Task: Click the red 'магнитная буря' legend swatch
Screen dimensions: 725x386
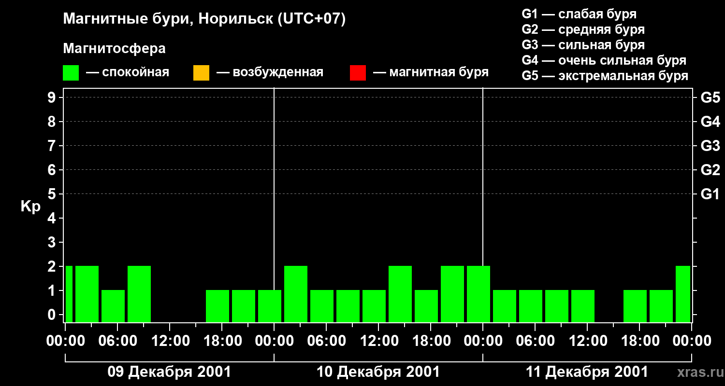Action: coord(358,73)
